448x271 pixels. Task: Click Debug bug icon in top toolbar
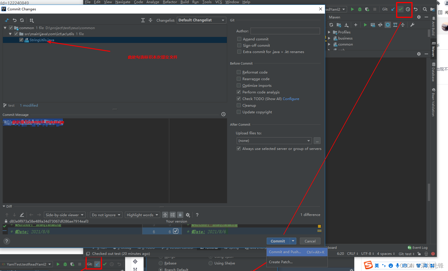[360, 9]
